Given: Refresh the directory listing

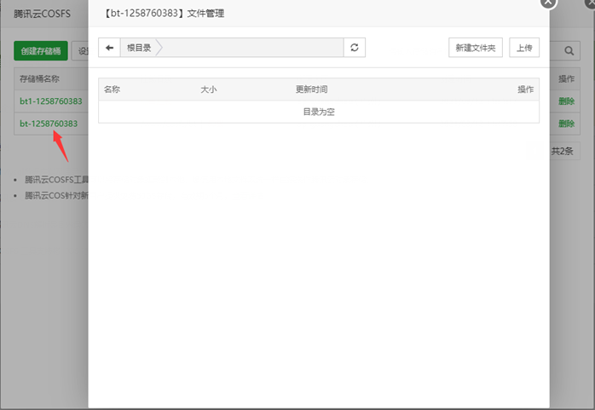Looking at the screenshot, I should tap(355, 48).
